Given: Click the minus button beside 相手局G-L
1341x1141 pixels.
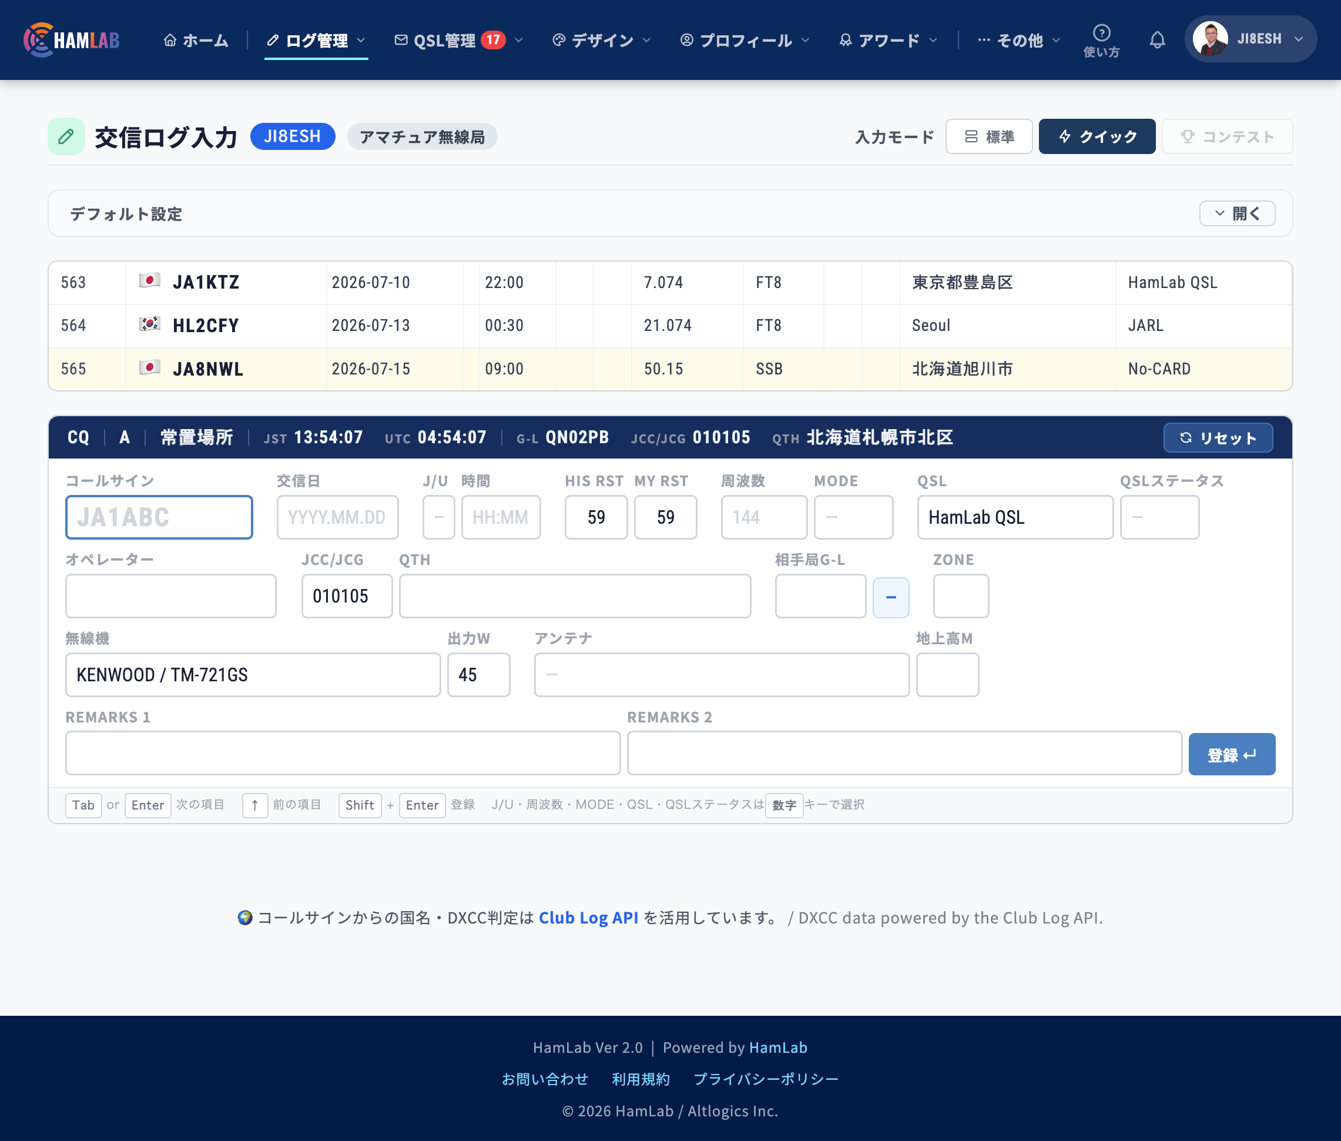Looking at the screenshot, I should (x=891, y=597).
